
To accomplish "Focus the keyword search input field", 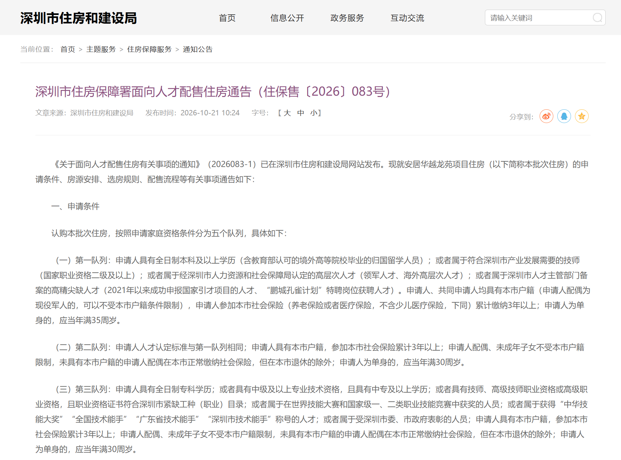I will click(x=545, y=18).
